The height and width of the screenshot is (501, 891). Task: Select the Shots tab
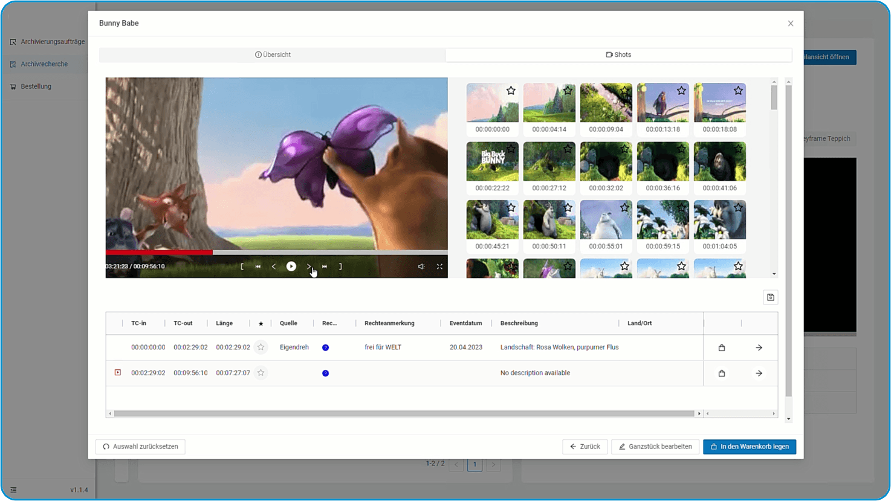coord(618,55)
